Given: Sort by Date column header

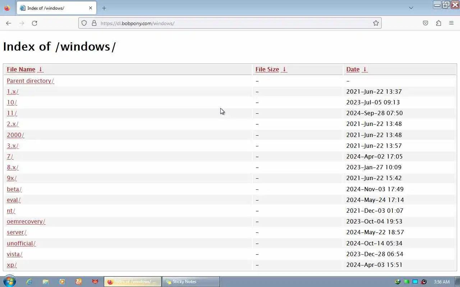Looking at the screenshot, I should (x=353, y=69).
